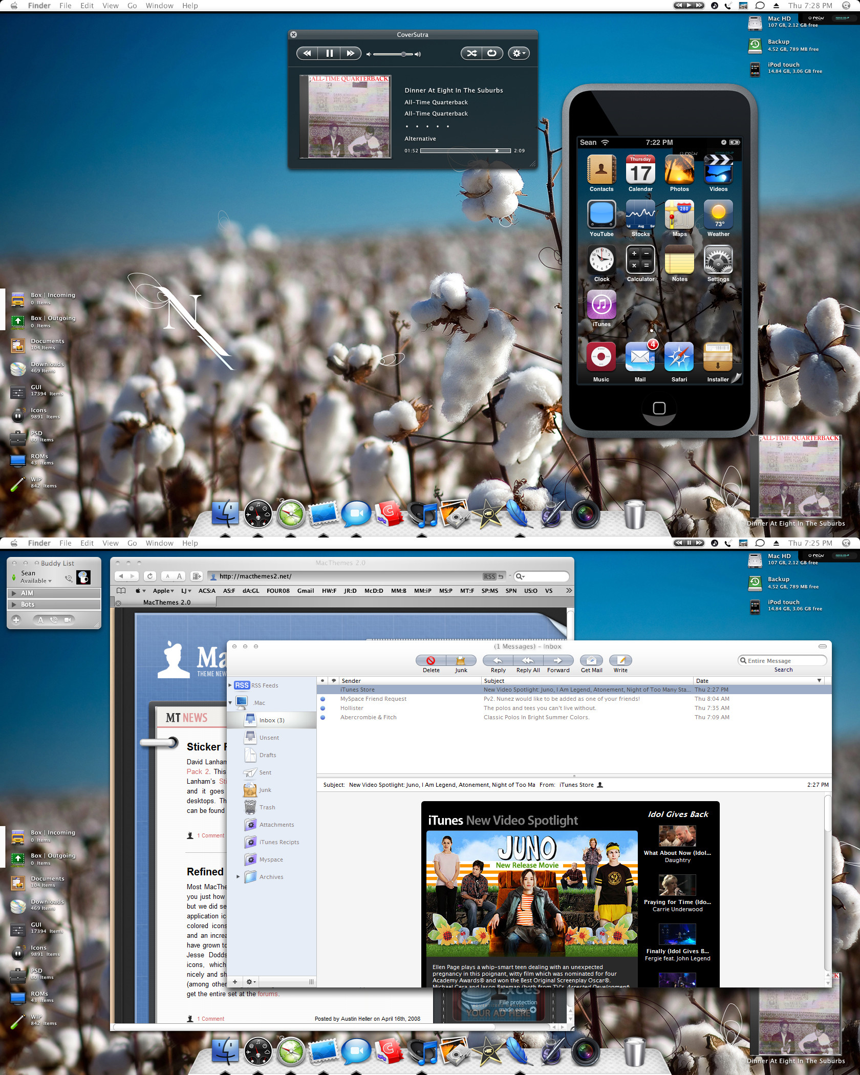Click the Entire Message search field in Mail

coord(783,660)
